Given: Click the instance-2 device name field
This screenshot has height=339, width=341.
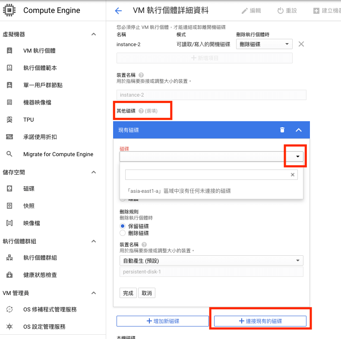Looking at the screenshot, I should 211,95.
